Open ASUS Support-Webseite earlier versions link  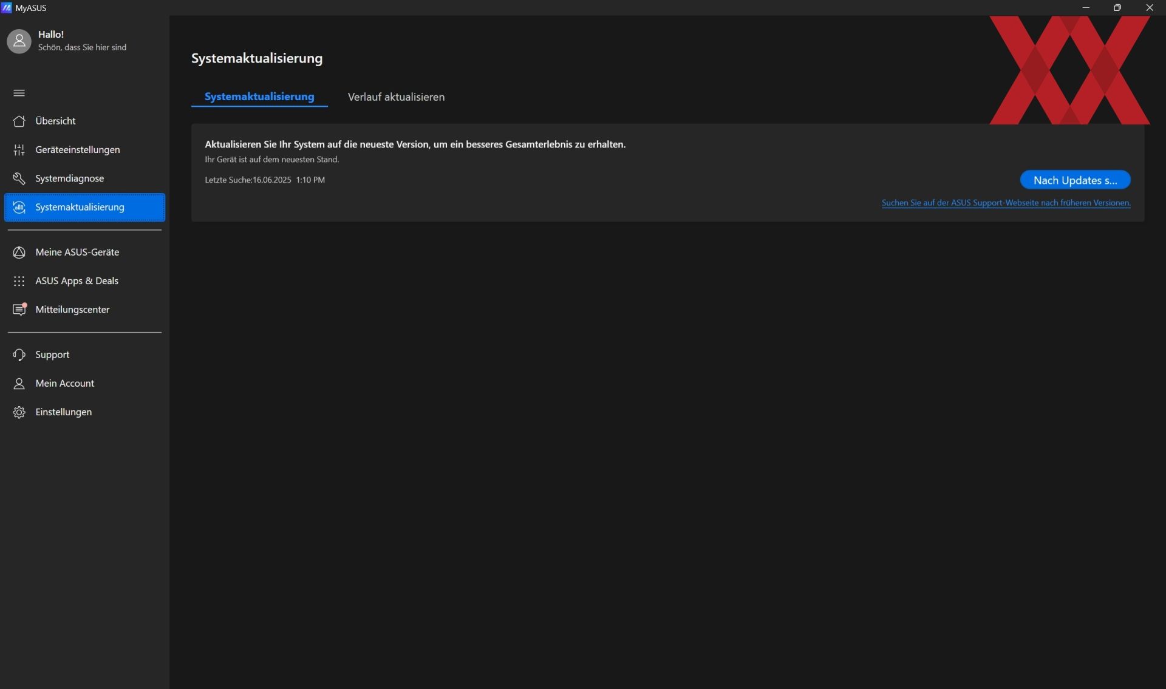tap(1006, 203)
